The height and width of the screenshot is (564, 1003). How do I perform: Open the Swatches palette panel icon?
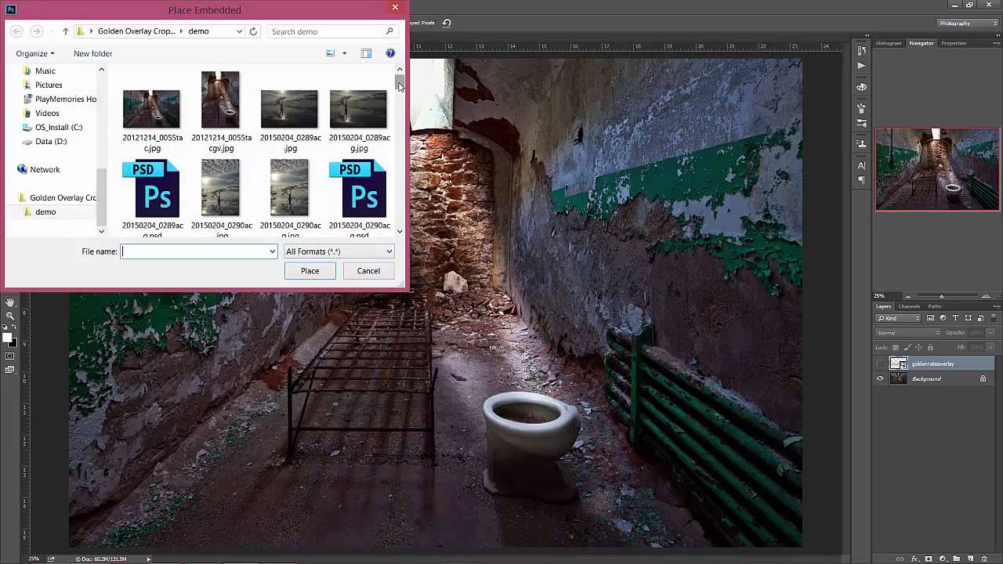[x=861, y=87]
